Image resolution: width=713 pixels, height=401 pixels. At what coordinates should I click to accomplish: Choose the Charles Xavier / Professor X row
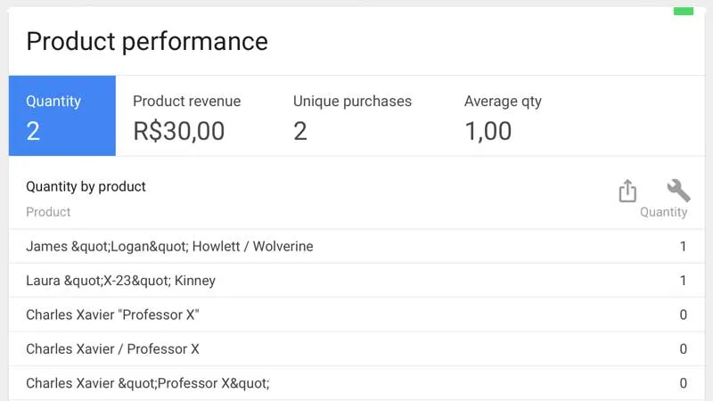112,348
